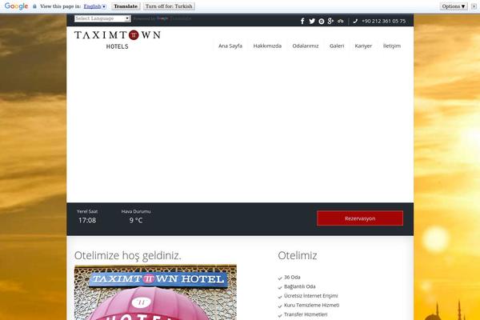Open the Odalarımız menu item

[306, 46]
